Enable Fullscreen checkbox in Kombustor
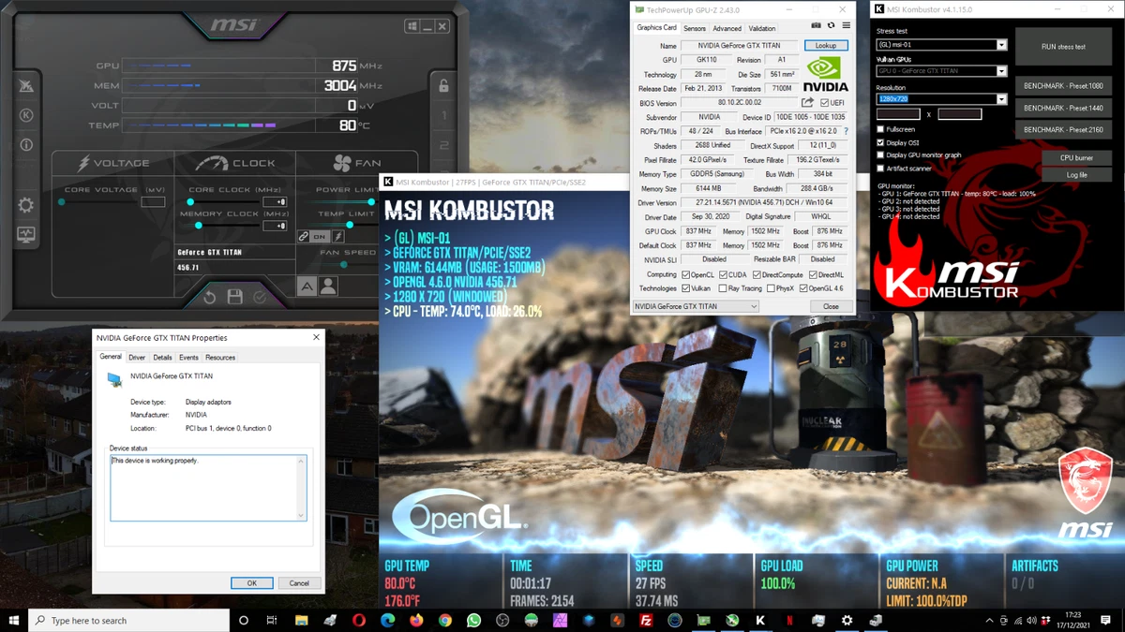 click(880, 129)
